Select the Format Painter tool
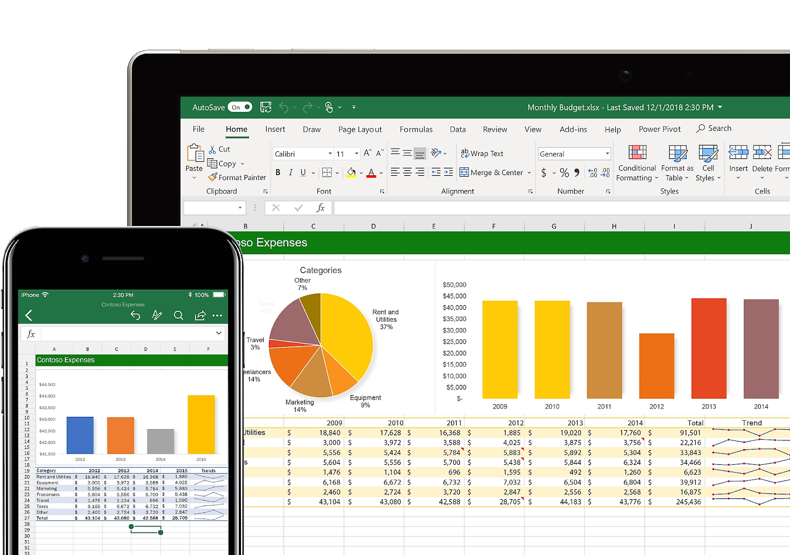This screenshot has height=555, width=790. 237,177
